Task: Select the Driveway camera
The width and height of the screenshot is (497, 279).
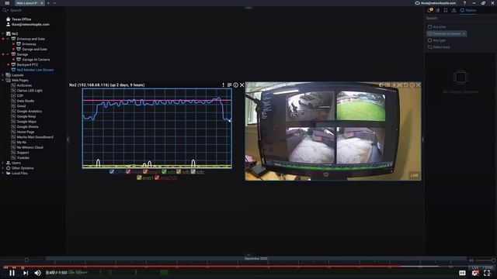Action: click(29, 44)
